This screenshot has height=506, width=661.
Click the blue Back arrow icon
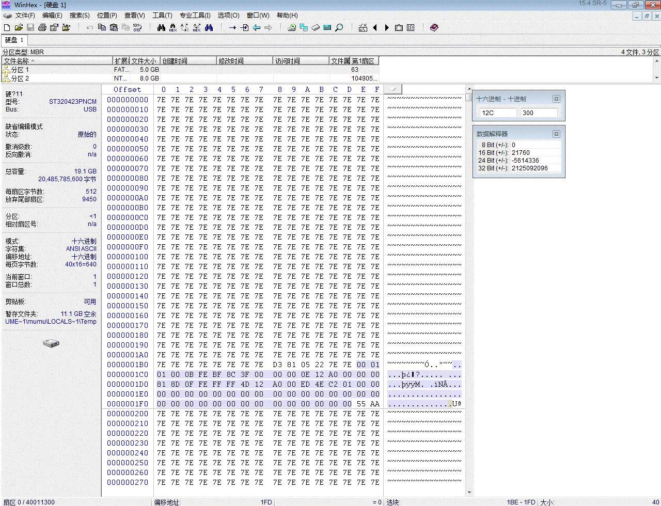(x=257, y=27)
